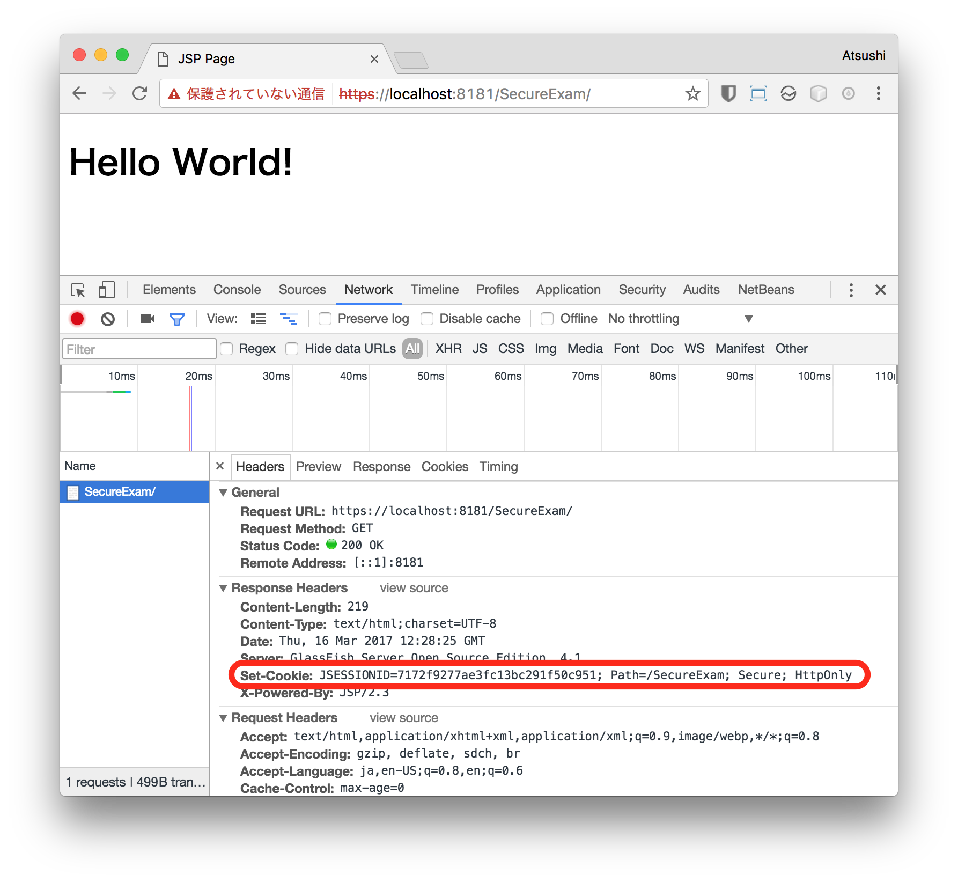Collapse the General section triangle
Screen dimensions: 958x882
coord(224,493)
